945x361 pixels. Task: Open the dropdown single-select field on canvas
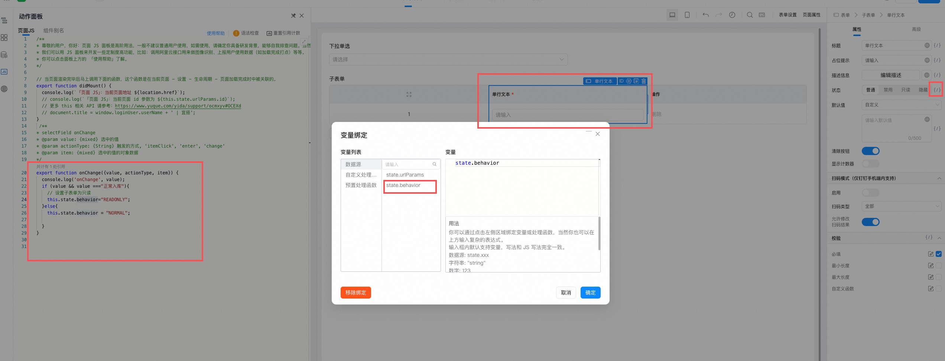(x=448, y=59)
